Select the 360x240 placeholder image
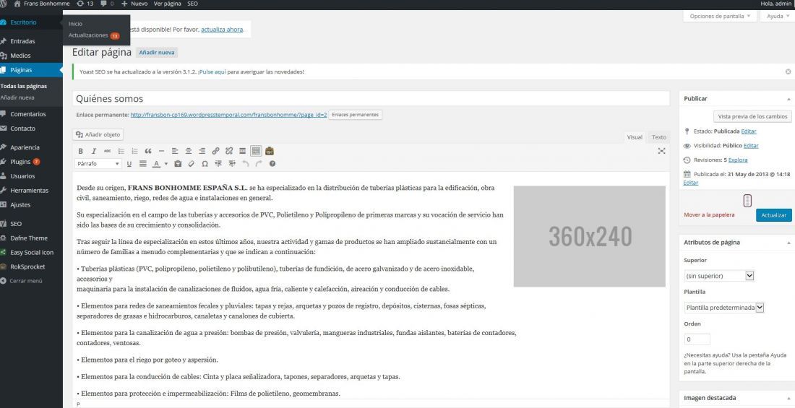This screenshot has width=795, height=408. [x=589, y=236]
